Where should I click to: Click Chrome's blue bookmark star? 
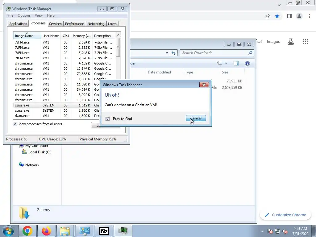point(277,16)
